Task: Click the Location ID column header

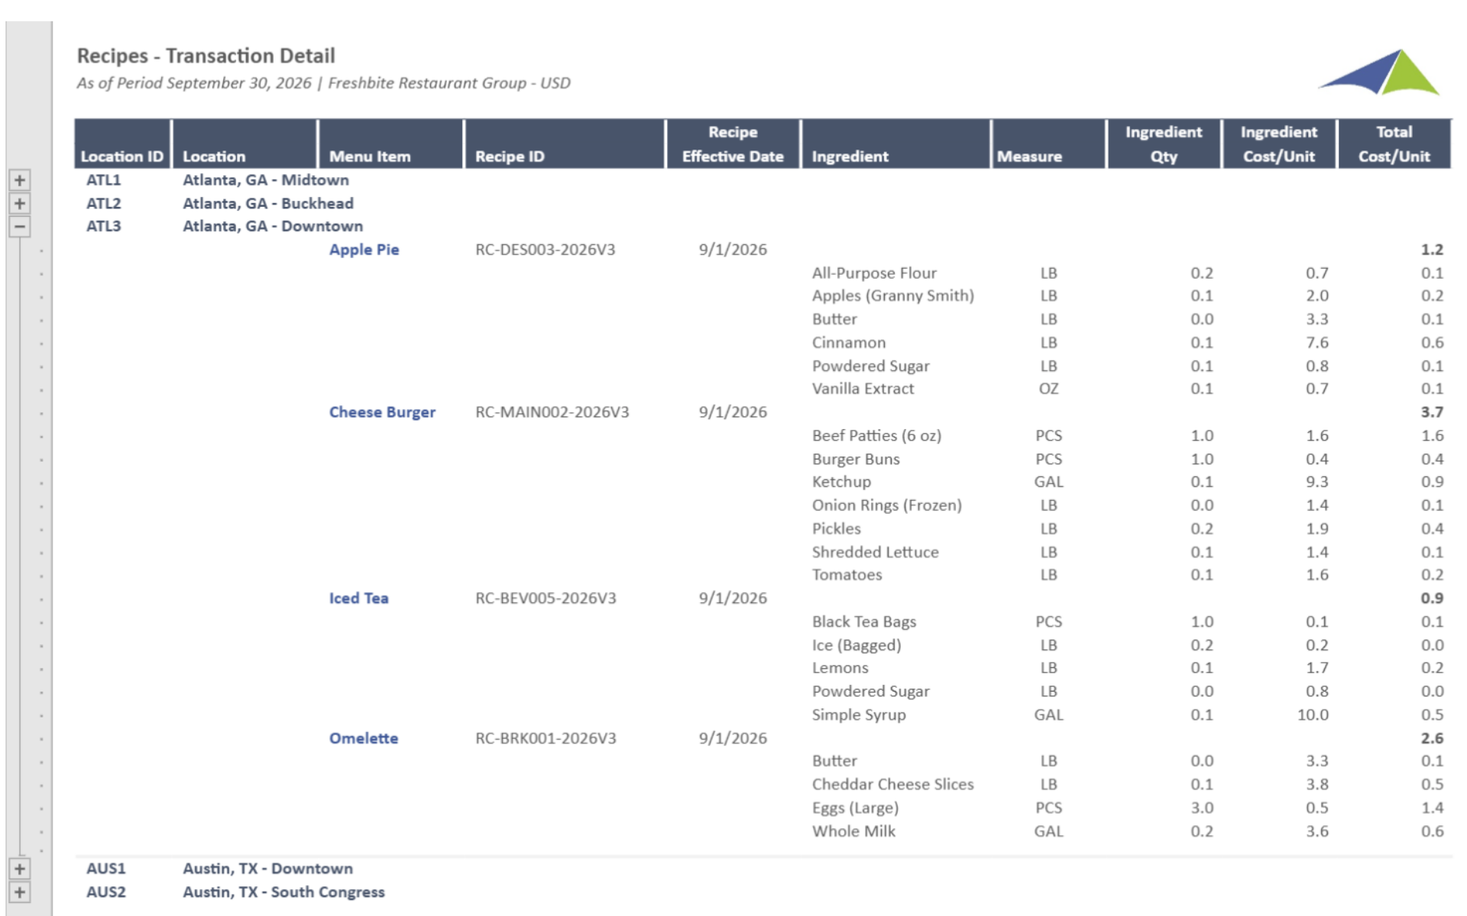Action: click(122, 156)
